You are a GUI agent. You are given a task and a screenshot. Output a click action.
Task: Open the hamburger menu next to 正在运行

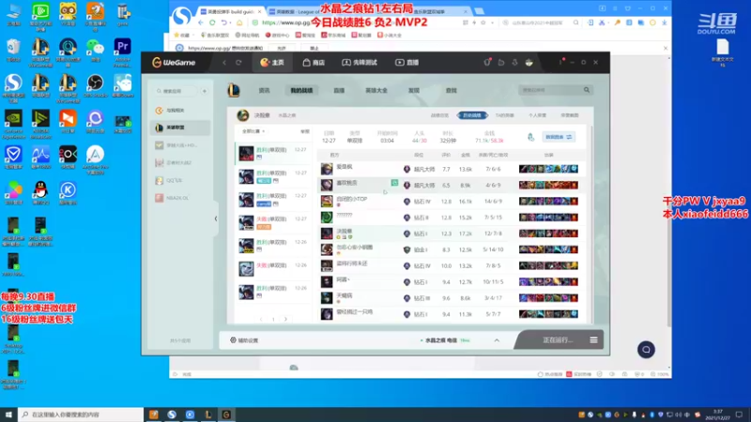pyautogui.click(x=594, y=340)
